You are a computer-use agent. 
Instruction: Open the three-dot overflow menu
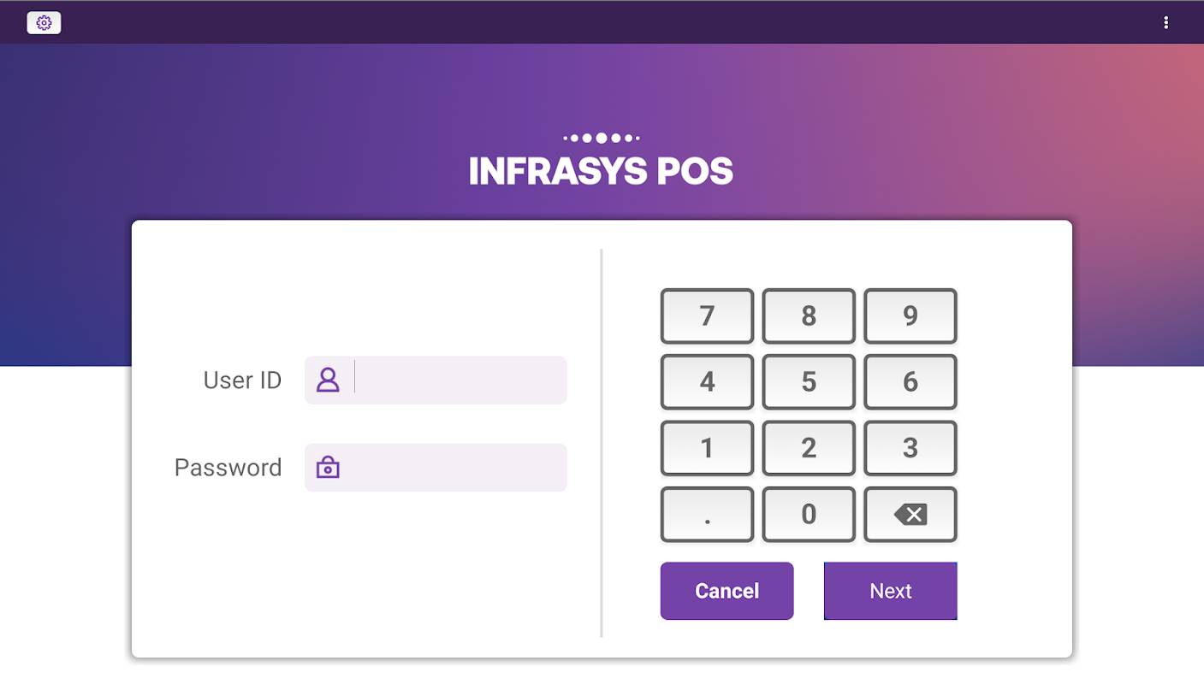(x=1165, y=23)
